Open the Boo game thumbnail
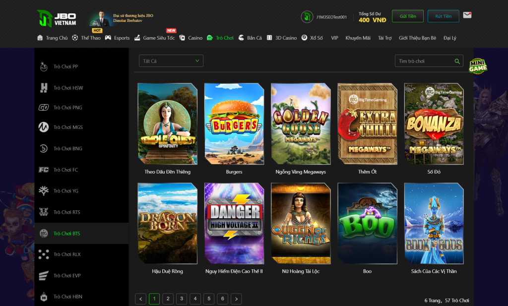The width and height of the screenshot is (508, 306). pyautogui.click(x=368, y=224)
